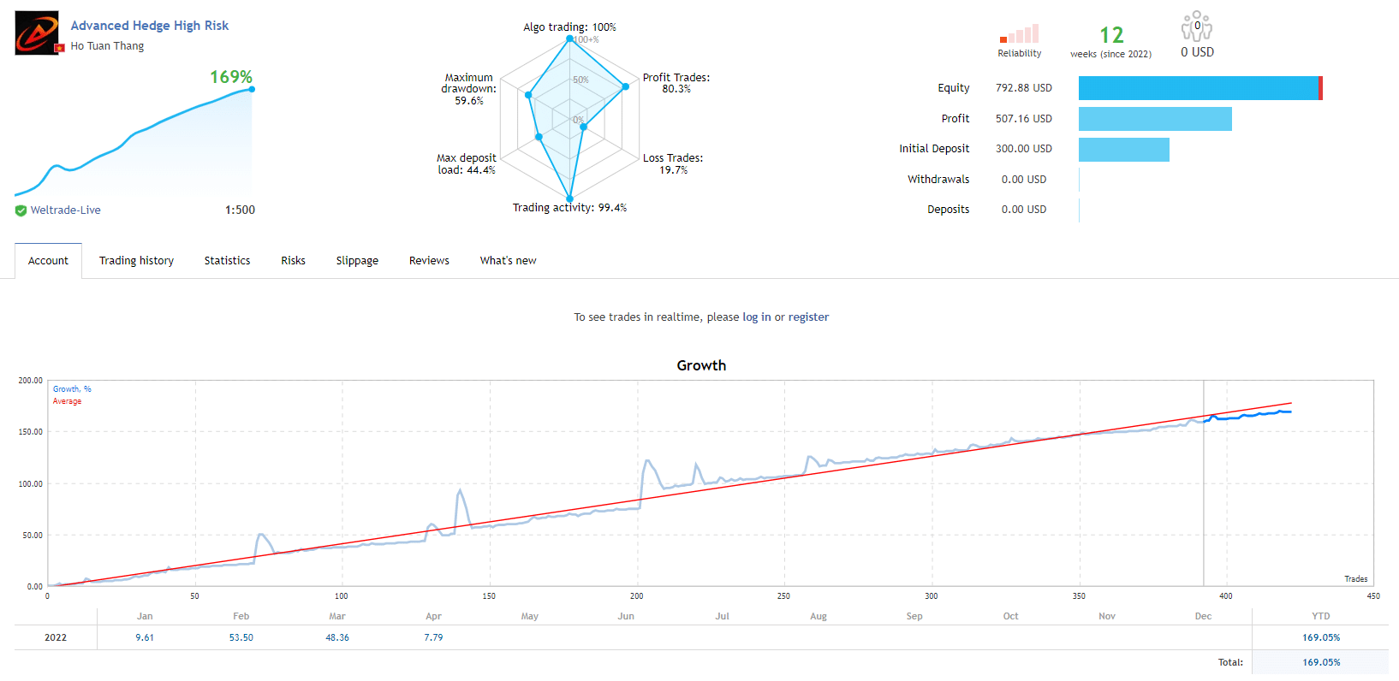This screenshot has width=1399, height=681.
Task: Click the subscribers people icon
Action: click(1196, 27)
